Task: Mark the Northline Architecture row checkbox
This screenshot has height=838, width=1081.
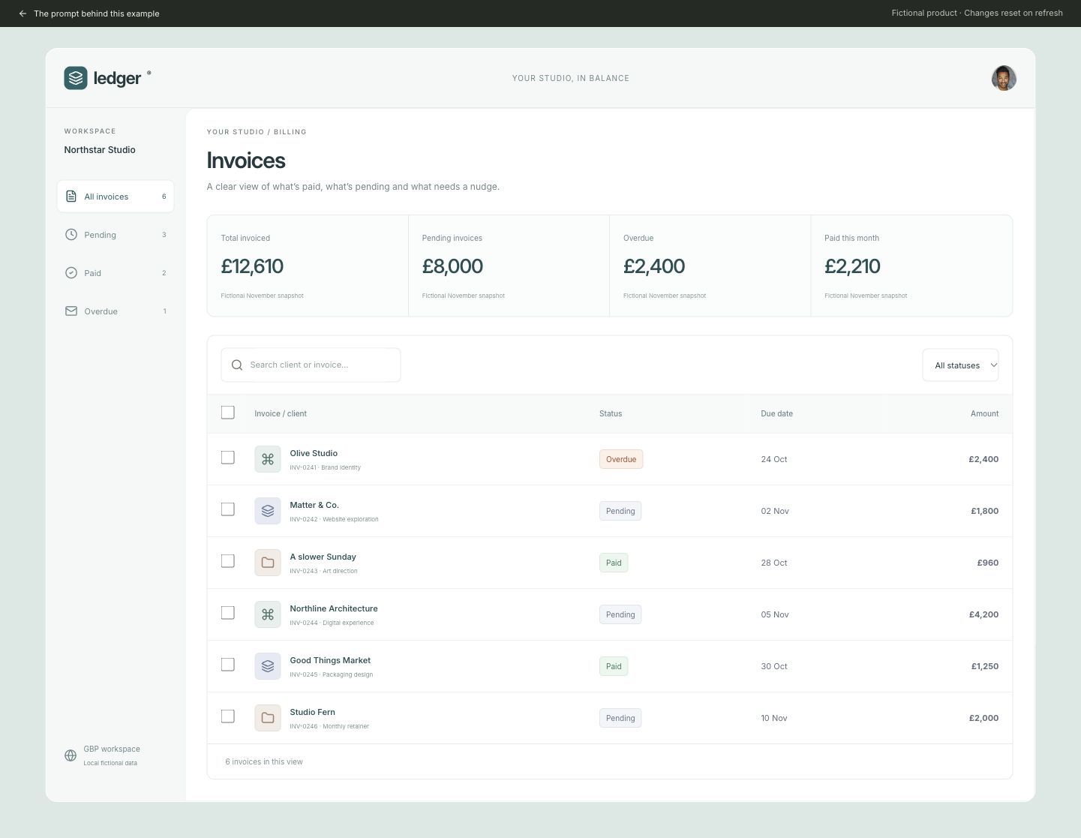Action: [228, 613]
